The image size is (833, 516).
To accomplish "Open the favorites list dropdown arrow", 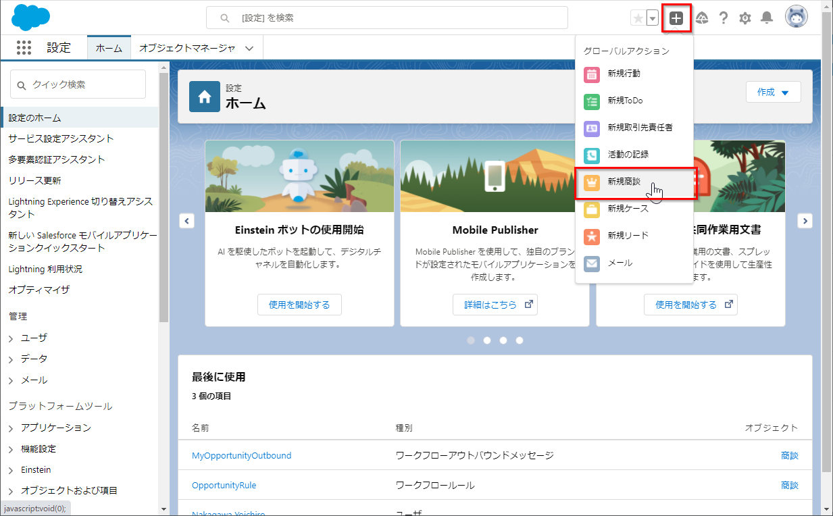I will [653, 18].
